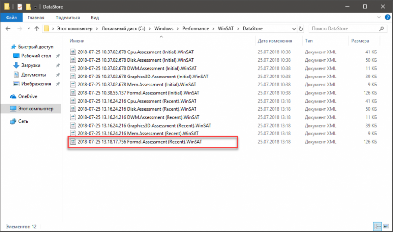Sort by Дата изменения column header
Viewport: 393px width, 232px height.
(x=275, y=41)
